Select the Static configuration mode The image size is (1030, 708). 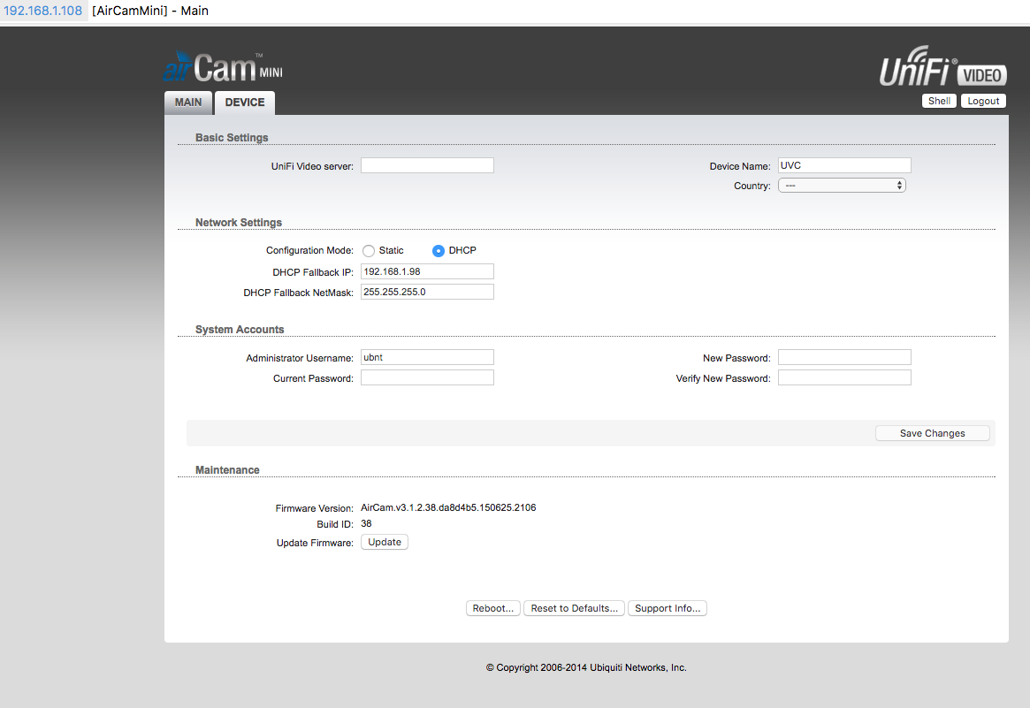369,251
